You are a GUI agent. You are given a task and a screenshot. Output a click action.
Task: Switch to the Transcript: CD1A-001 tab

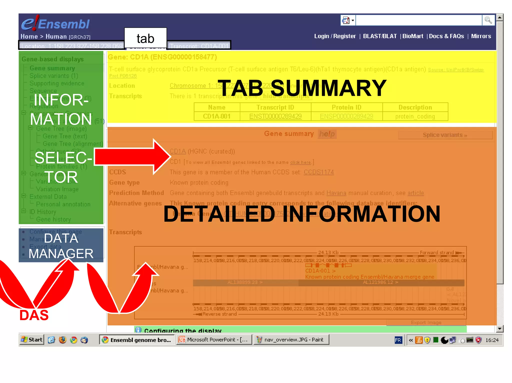pos(199,46)
